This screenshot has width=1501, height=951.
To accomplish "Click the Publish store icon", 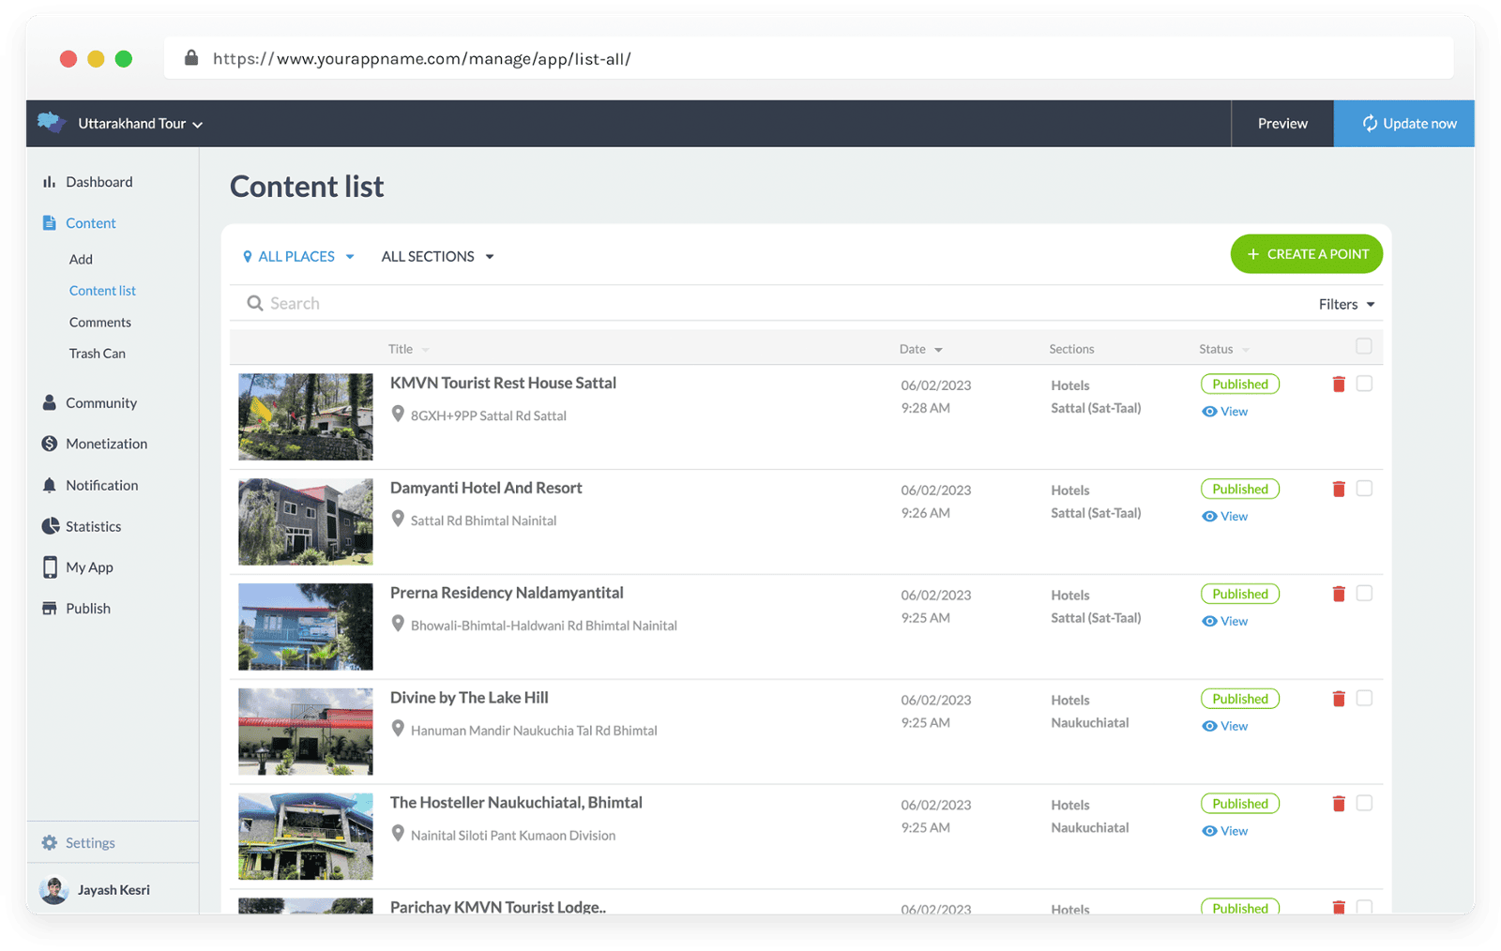I will click(x=50, y=609).
